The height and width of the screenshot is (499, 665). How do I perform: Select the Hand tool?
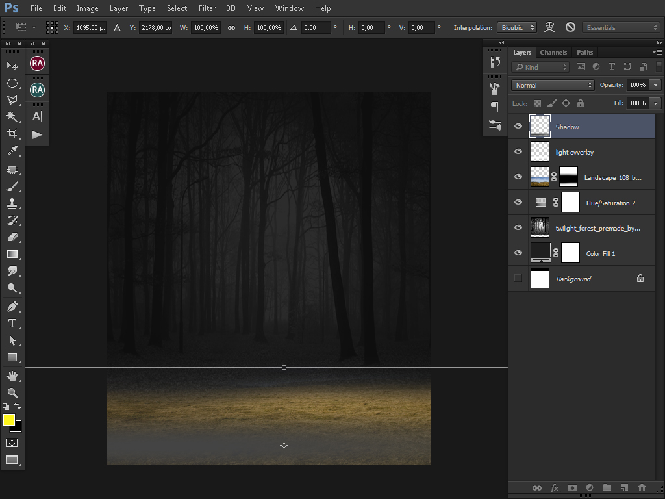pyautogui.click(x=12, y=376)
